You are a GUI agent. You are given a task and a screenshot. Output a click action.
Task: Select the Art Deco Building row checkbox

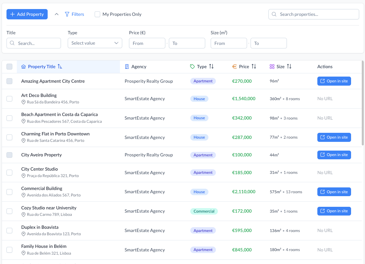pos(9,99)
